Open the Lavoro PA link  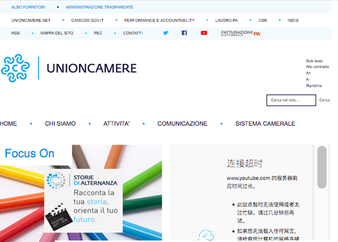tap(226, 20)
